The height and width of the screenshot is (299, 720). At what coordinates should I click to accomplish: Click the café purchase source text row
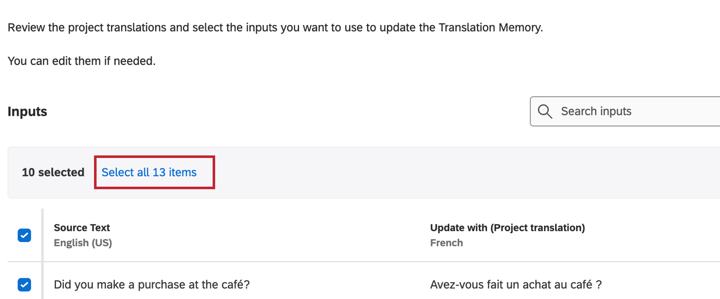[152, 285]
